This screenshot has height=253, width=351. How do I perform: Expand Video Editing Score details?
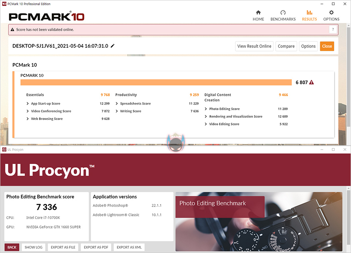point(206,124)
